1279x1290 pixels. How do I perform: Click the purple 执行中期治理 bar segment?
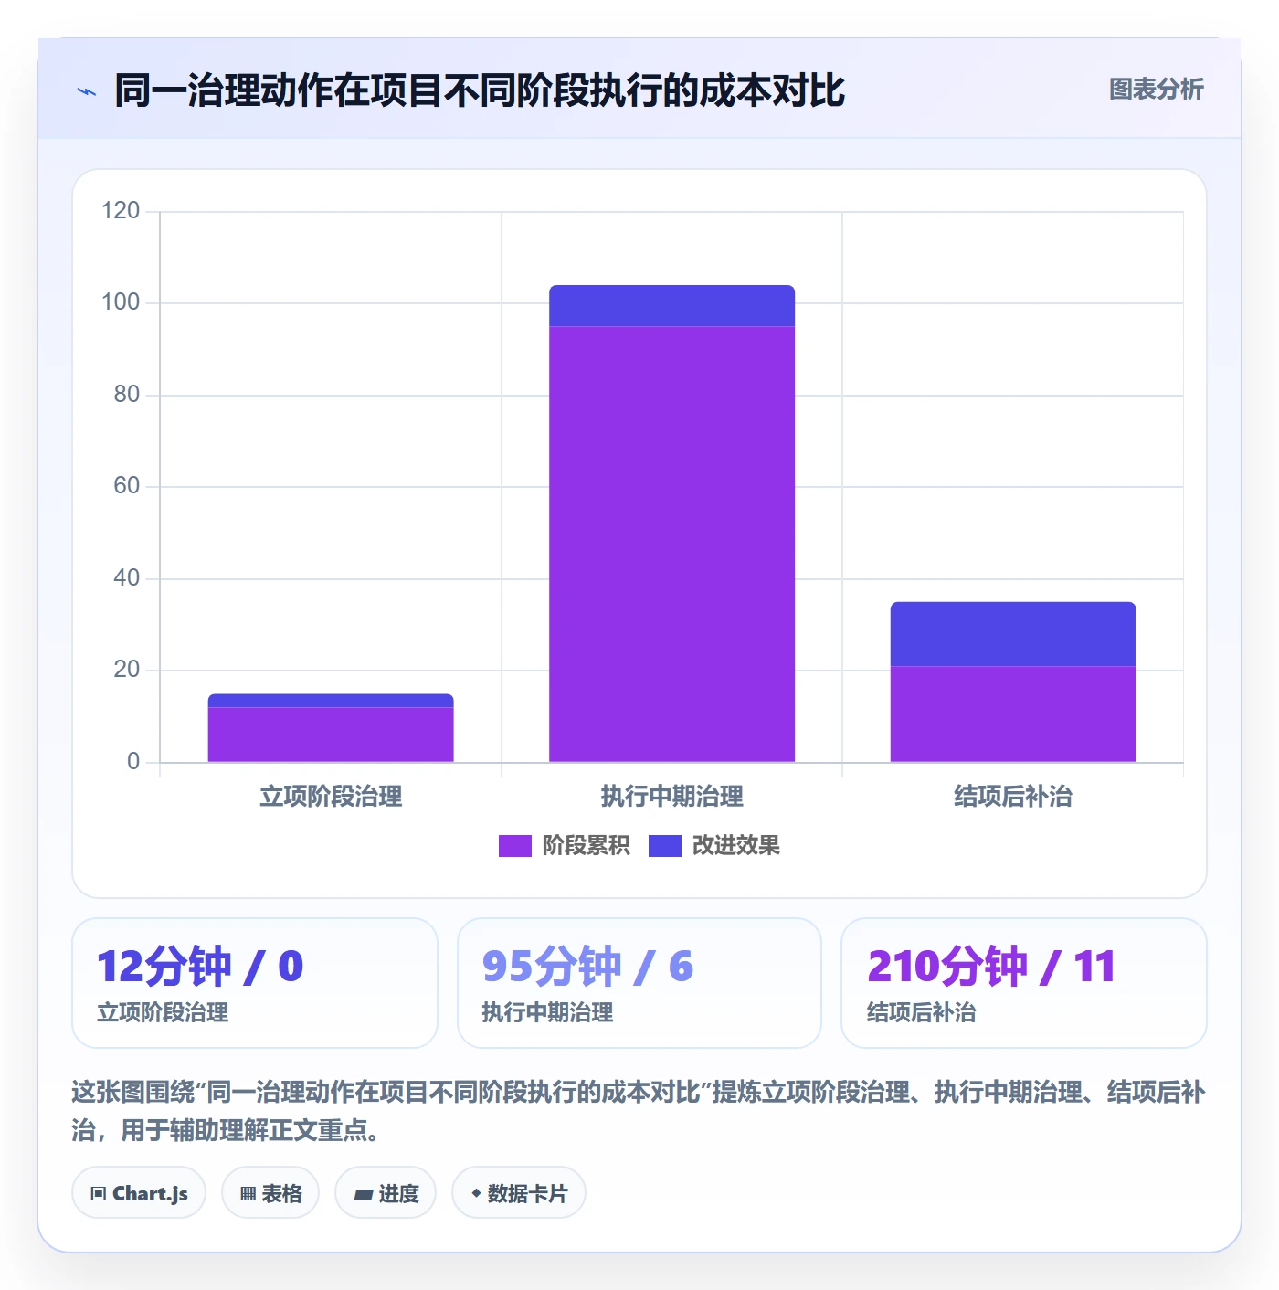tap(671, 544)
